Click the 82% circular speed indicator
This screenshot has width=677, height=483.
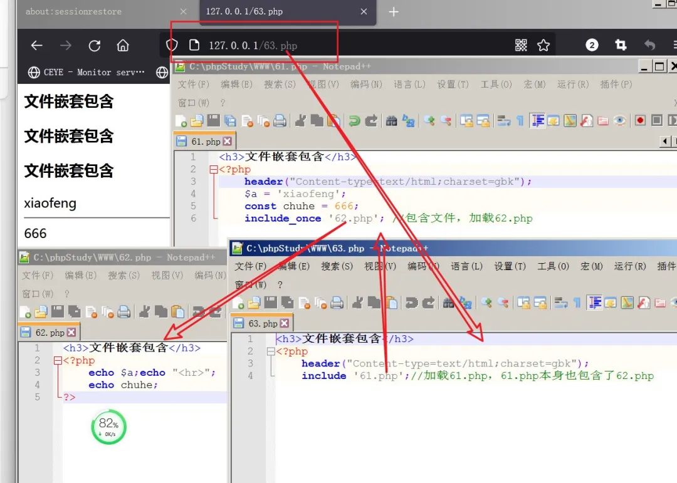[109, 427]
